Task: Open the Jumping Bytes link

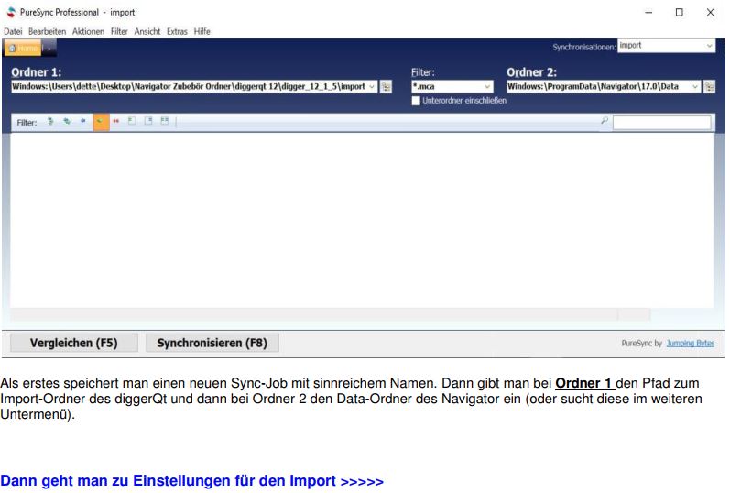Action: (690, 343)
